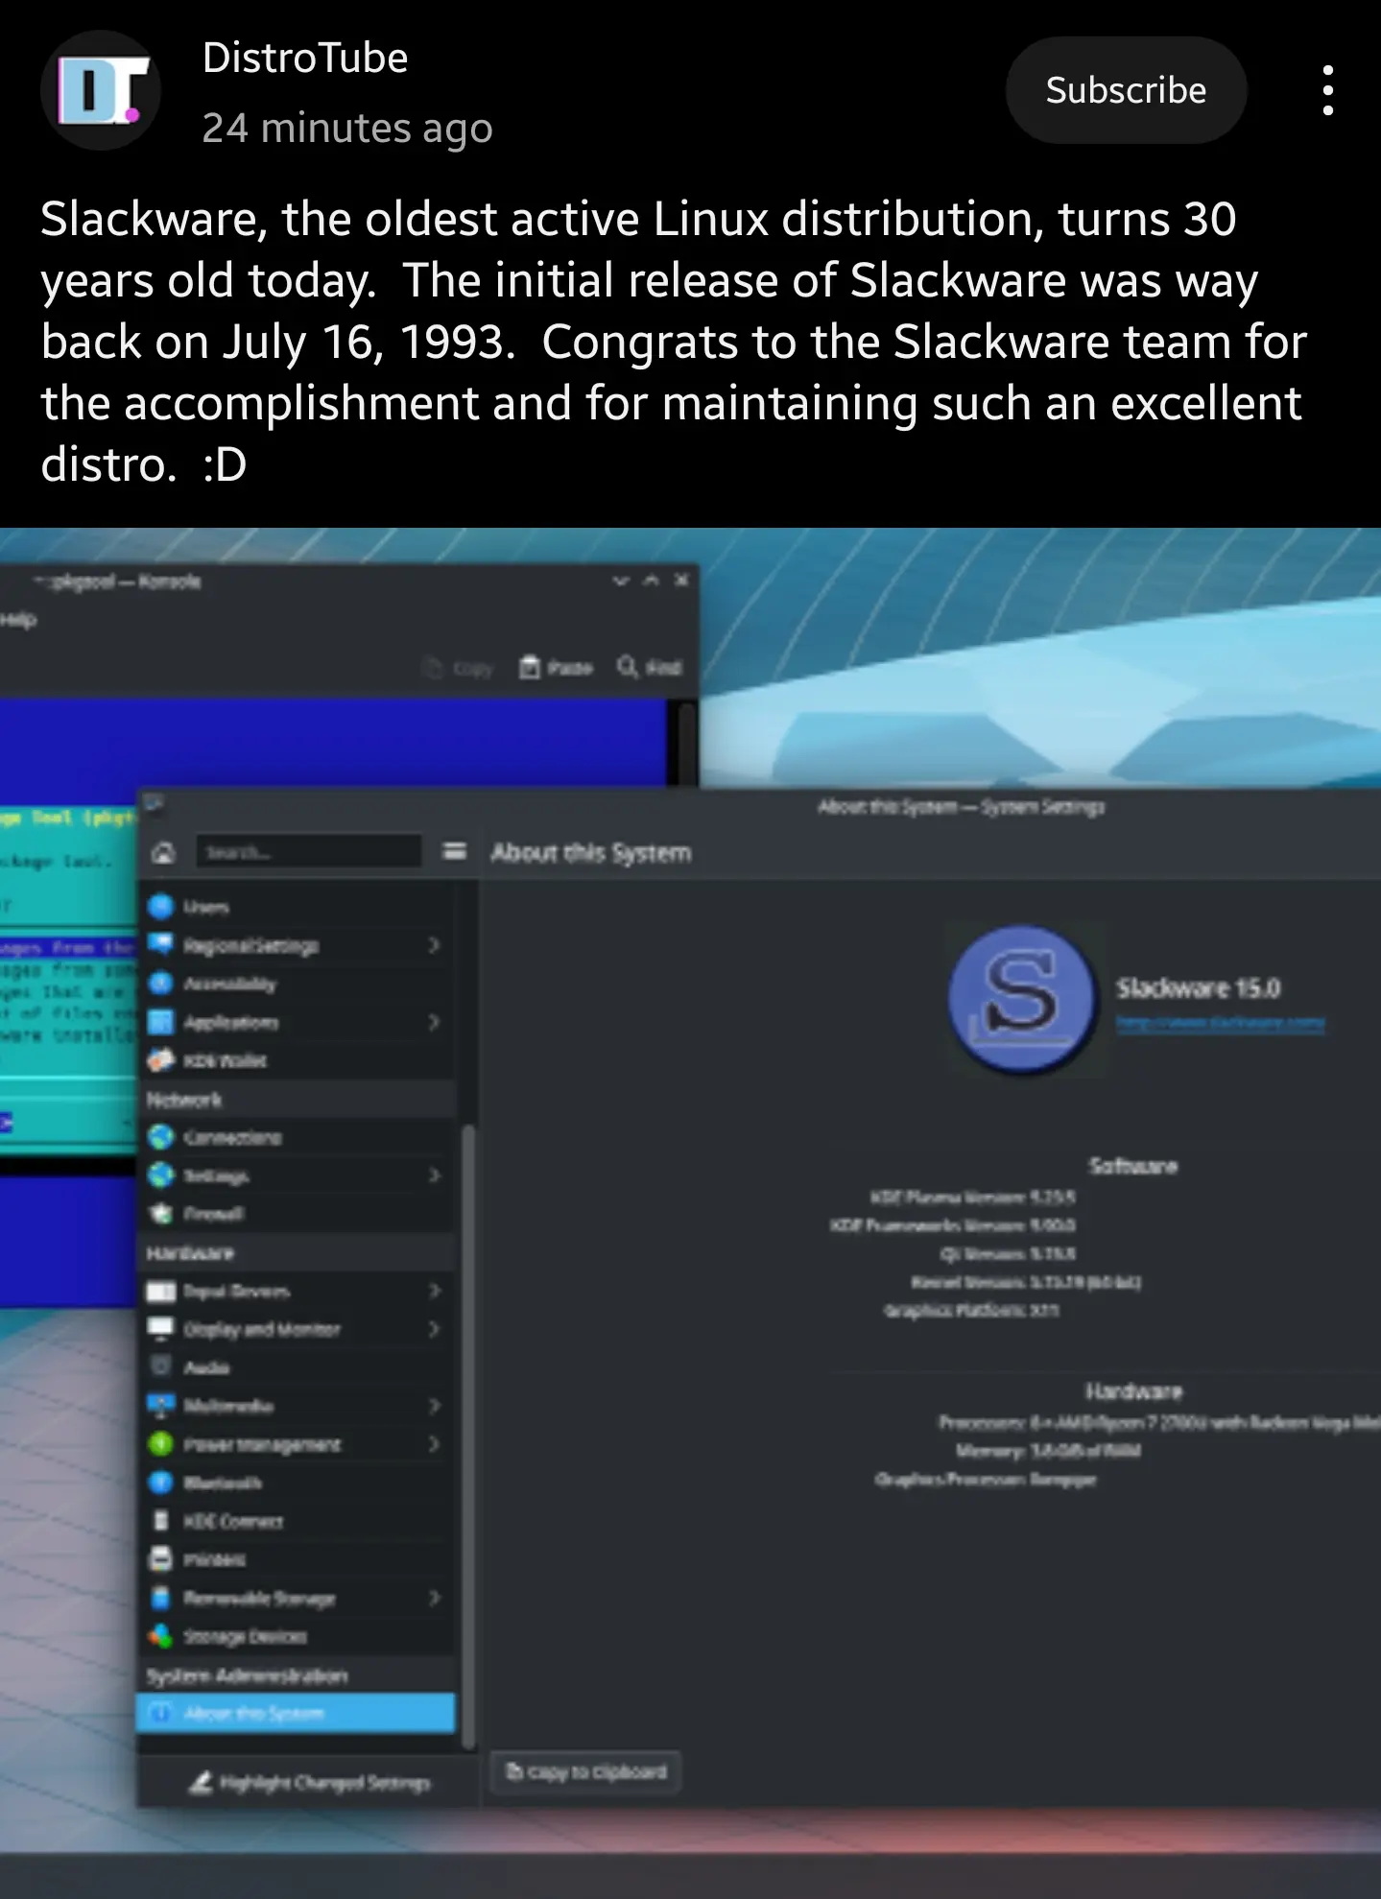Viewport: 1381px width, 1899px height.
Task: Expand the Input Devices chevron
Action: (434, 1291)
